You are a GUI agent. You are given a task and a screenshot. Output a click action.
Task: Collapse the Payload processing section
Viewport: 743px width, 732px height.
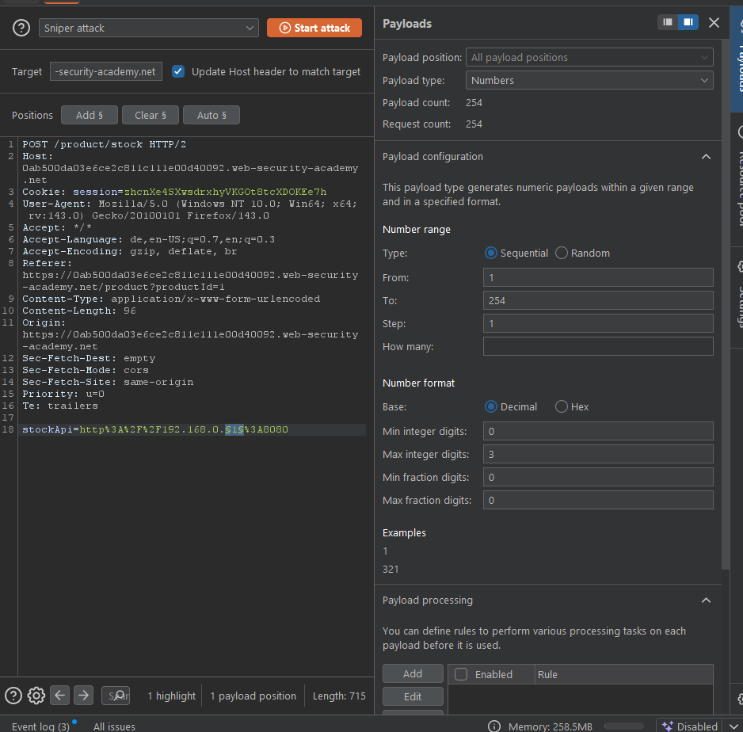pos(706,600)
